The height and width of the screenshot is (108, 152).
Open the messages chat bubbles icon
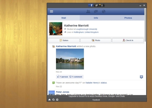96,11
